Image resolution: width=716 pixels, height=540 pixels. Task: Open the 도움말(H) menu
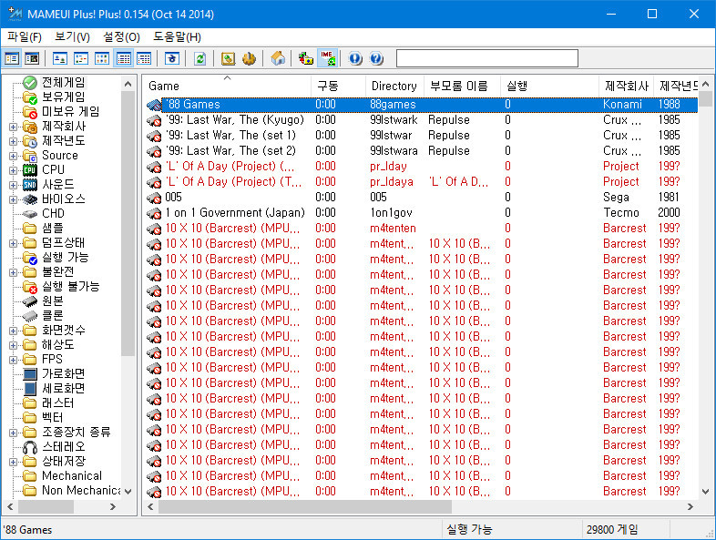[177, 37]
